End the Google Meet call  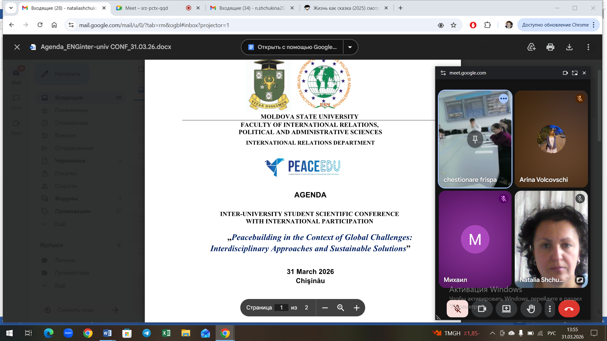pyautogui.click(x=569, y=309)
